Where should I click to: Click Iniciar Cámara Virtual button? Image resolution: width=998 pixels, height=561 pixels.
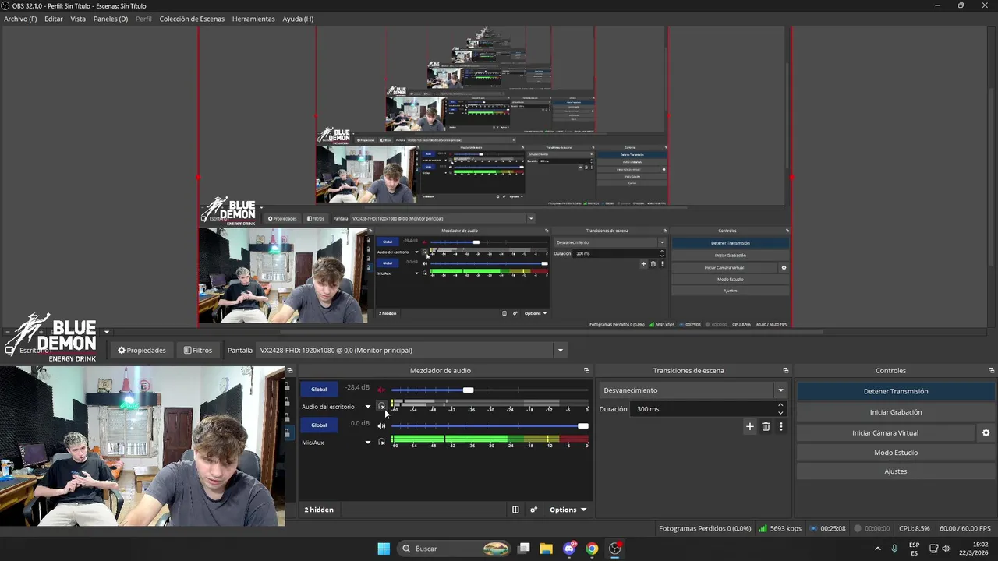[885, 432]
